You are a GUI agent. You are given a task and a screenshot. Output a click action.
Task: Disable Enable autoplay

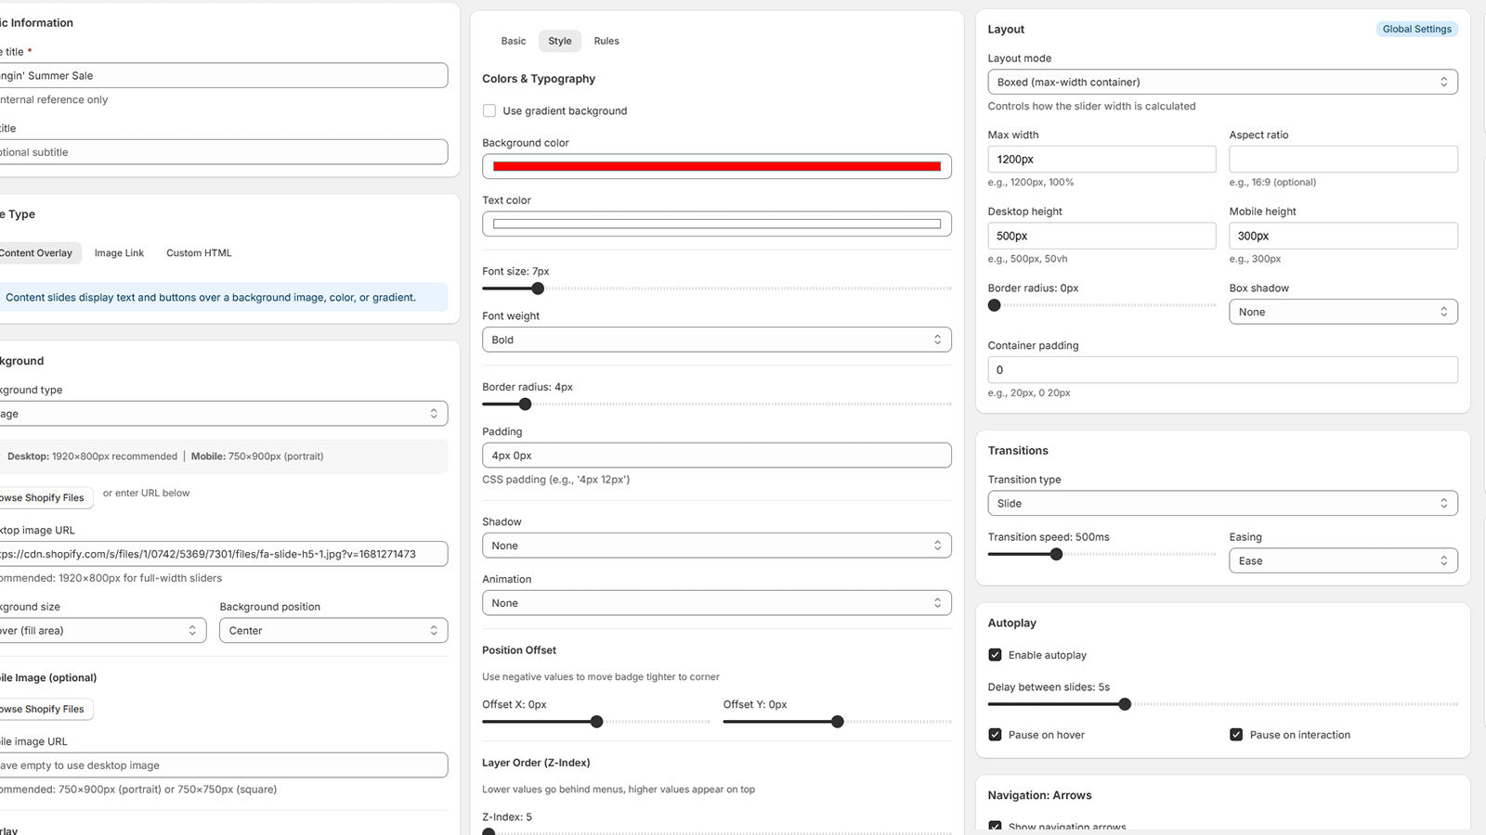[x=995, y=654]
